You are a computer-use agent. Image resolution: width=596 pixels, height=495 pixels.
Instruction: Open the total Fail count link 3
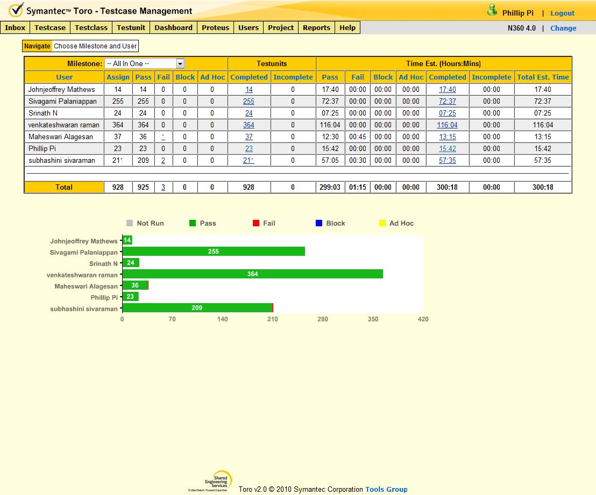(163, 187)
